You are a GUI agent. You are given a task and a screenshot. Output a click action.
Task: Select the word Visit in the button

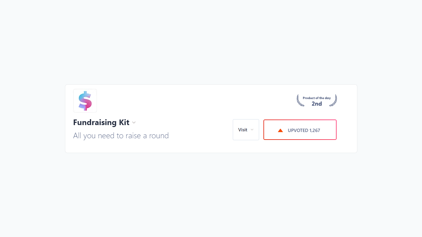[x=243, y=130]
